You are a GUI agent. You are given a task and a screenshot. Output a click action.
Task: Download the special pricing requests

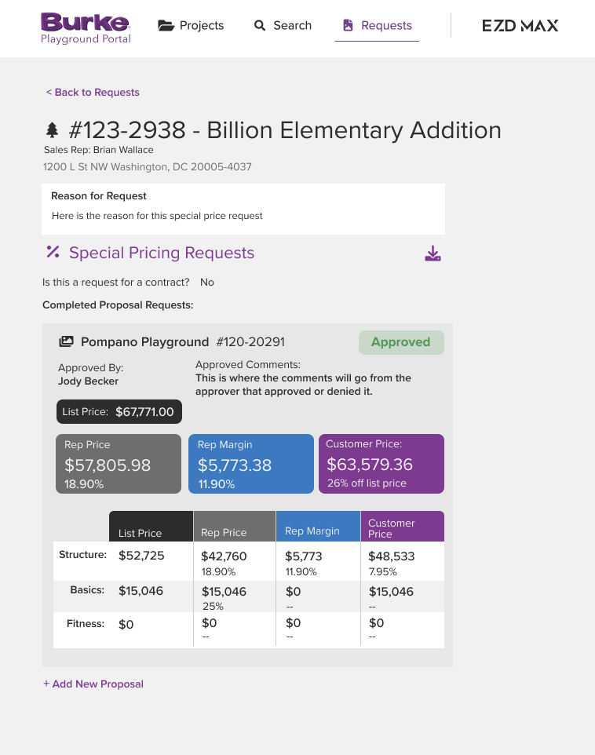[x=433, y=253]
